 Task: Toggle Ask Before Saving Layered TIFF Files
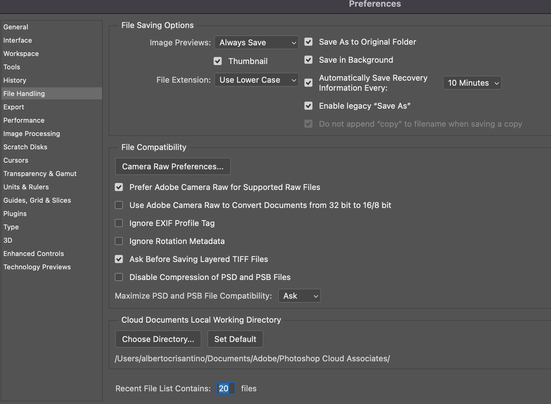pos(119,259)
